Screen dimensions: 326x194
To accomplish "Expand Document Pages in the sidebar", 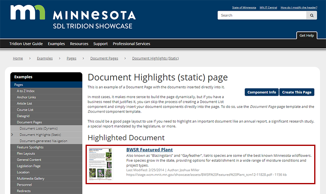I will click(x=29, y=122).
